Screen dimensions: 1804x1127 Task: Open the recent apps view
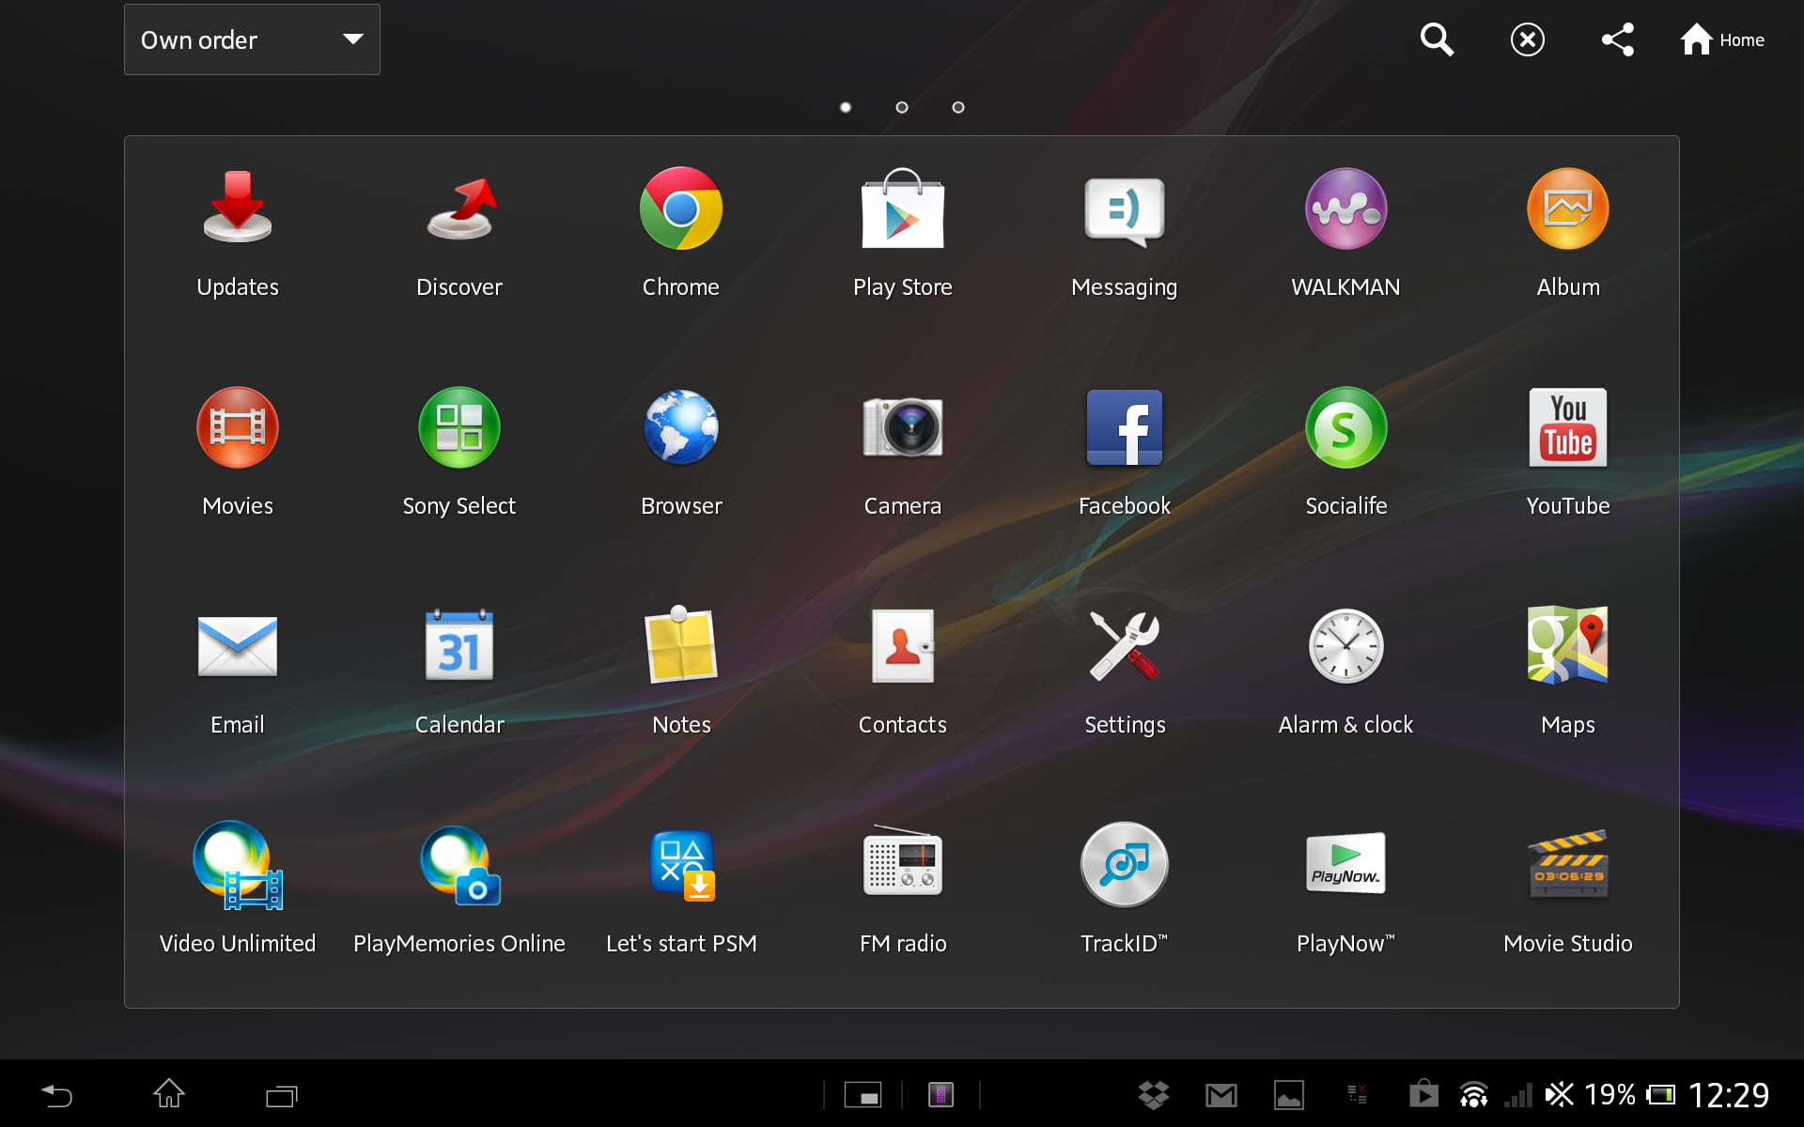coord(282,1095)
